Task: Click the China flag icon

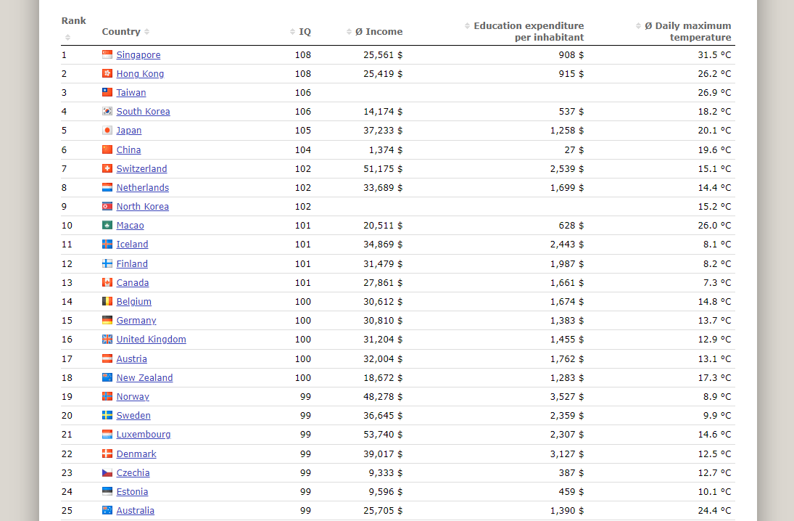Action: pos(107,149)
